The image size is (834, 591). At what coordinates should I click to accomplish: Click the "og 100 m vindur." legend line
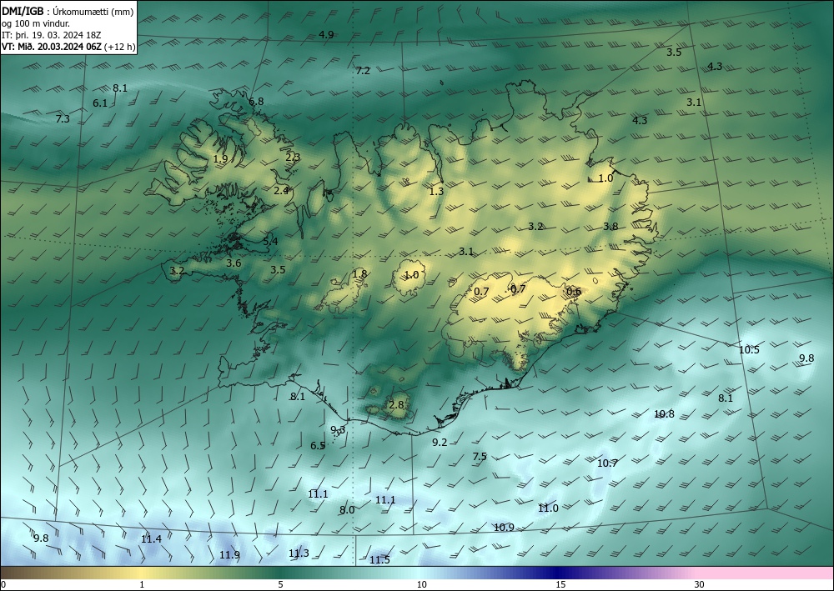[x=36, y=23]
